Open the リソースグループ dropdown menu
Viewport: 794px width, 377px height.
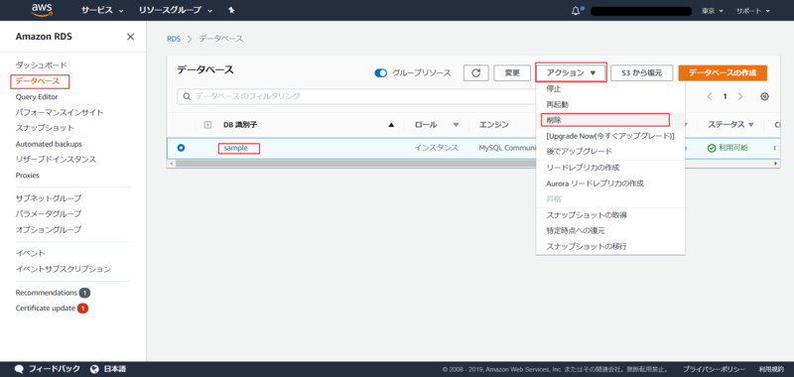[176, 10]
